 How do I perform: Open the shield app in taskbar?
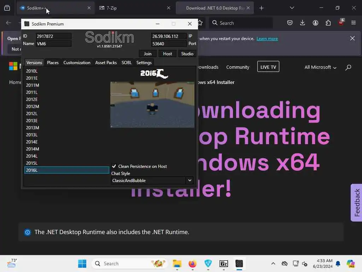(x=208, y=263)
